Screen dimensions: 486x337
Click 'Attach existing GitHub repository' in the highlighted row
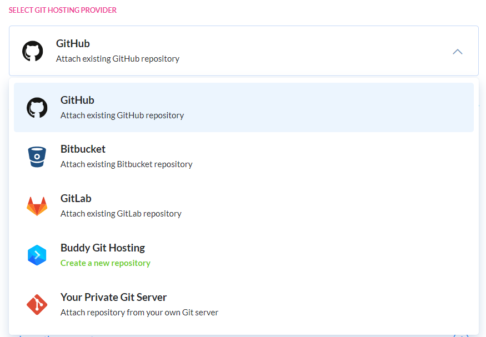click(x=122, y=115)
